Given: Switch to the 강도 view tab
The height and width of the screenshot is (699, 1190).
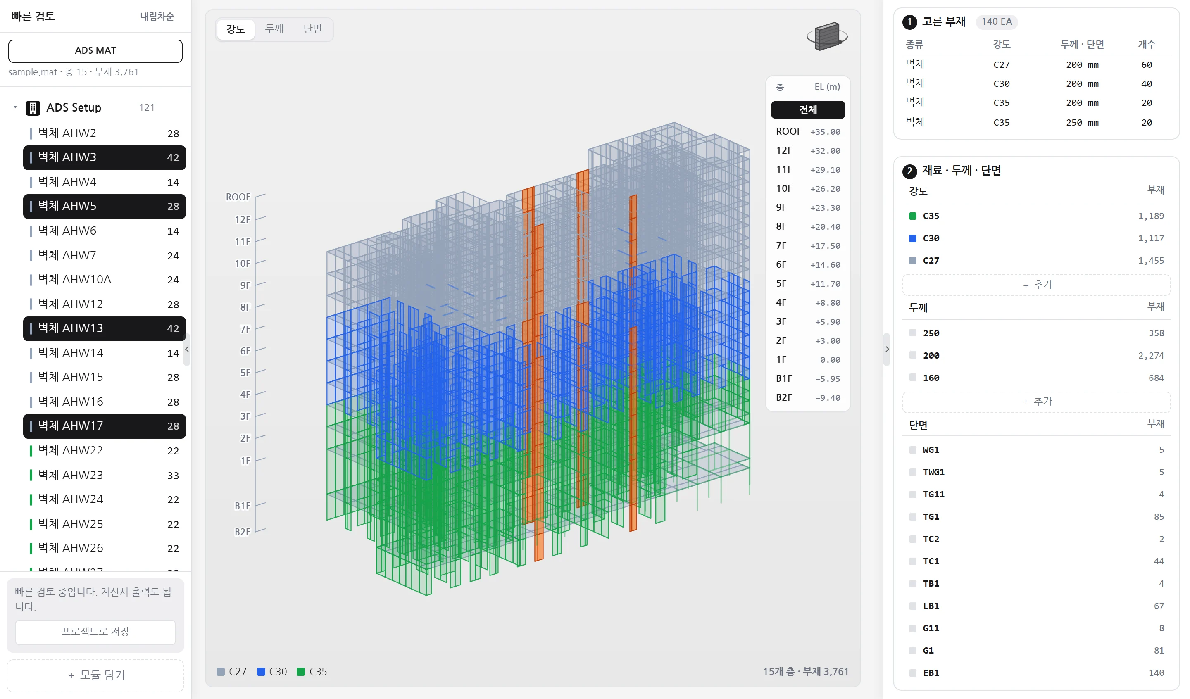Looking at the screenshot, I should point(236,29).
